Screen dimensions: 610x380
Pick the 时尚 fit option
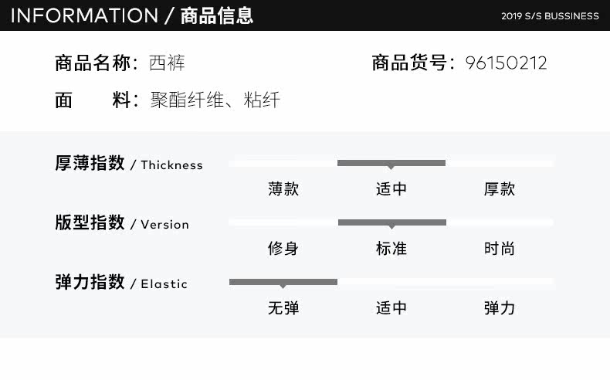click(x=499, y=249)
